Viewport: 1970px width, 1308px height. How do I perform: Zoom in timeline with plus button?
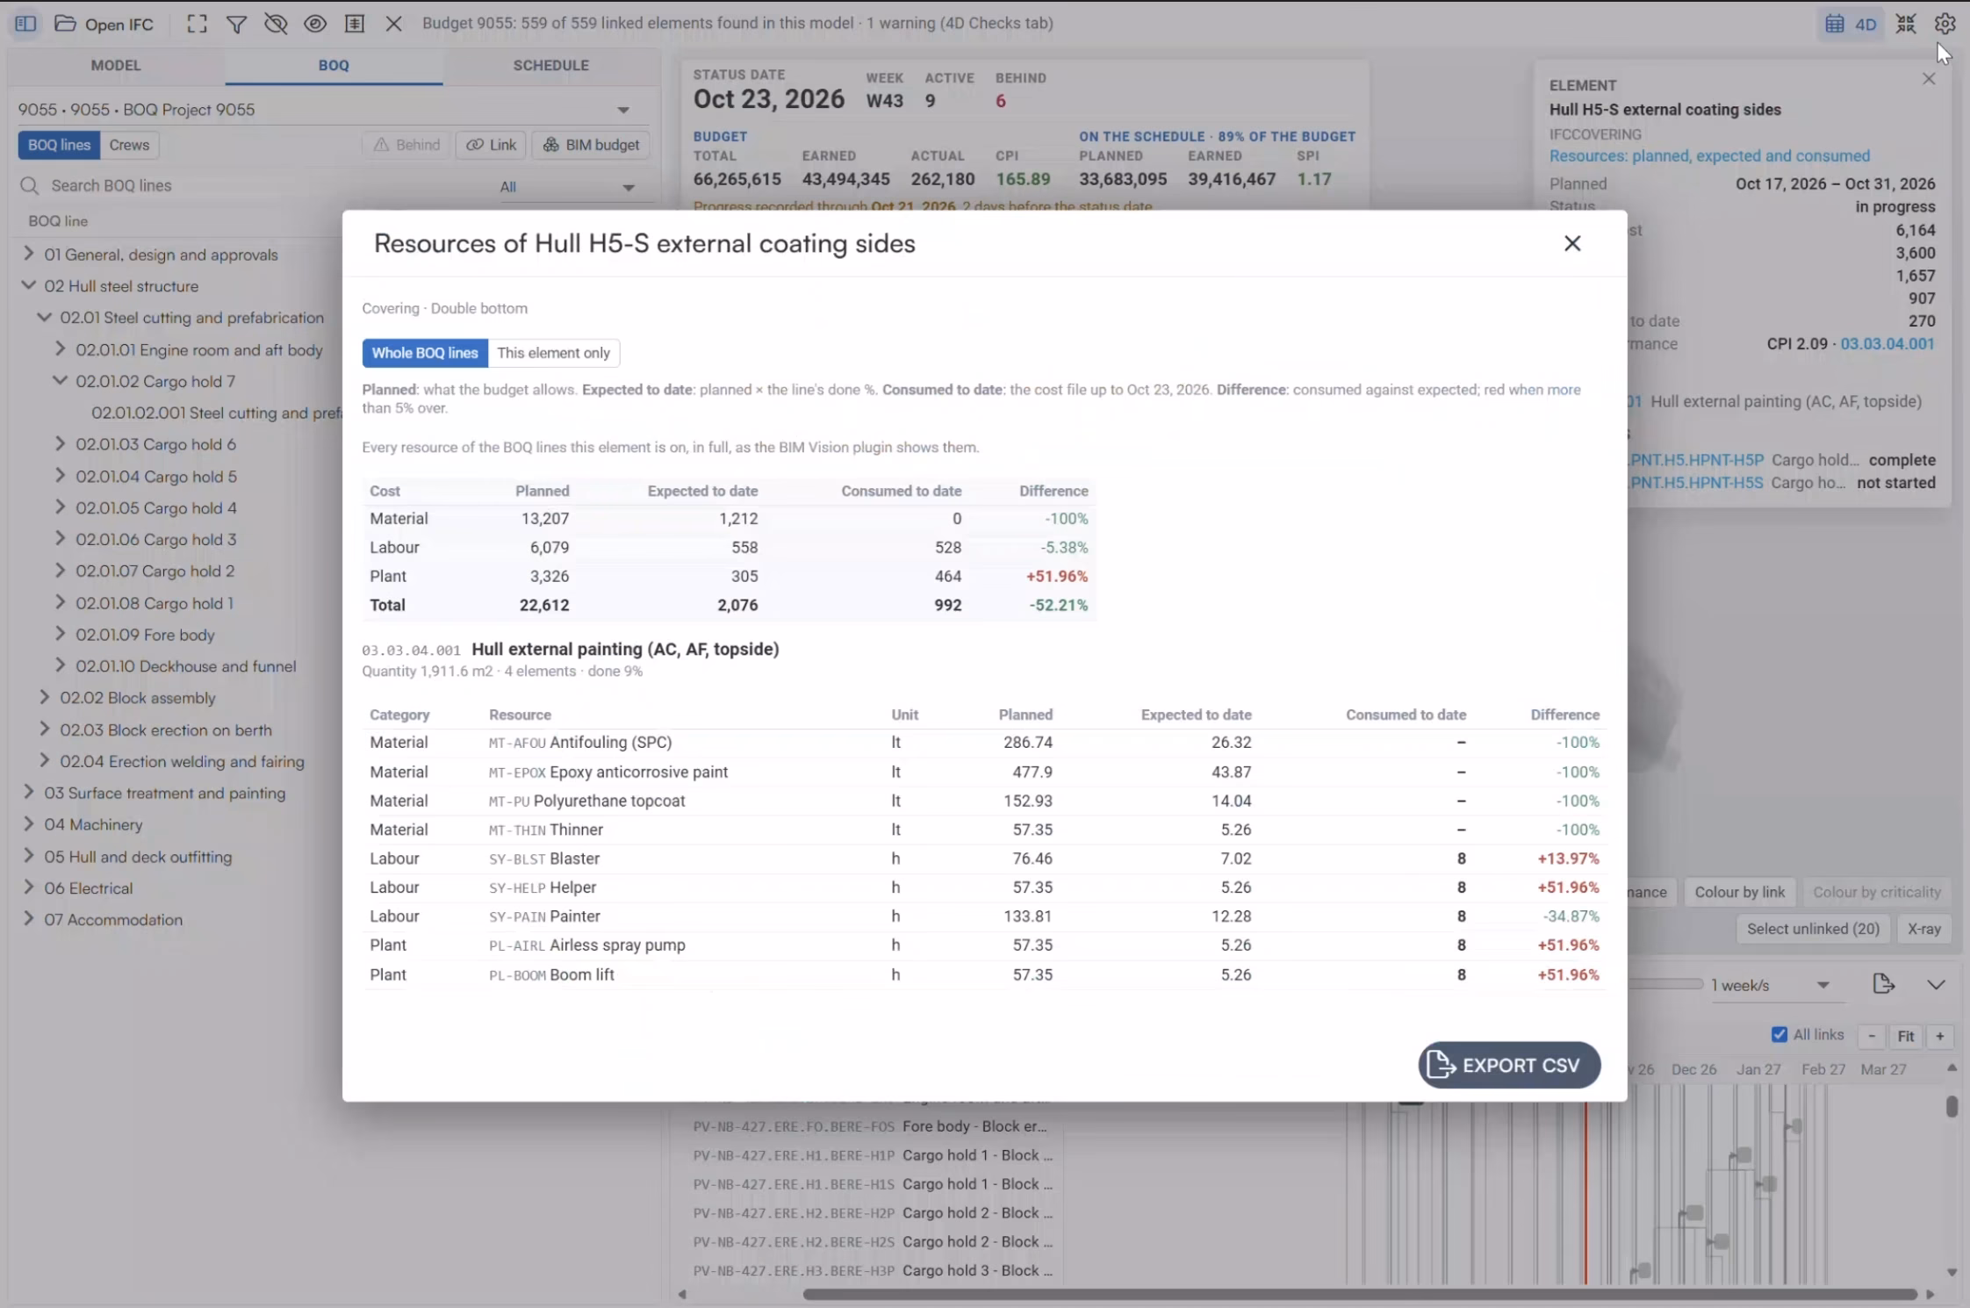1940,1036
